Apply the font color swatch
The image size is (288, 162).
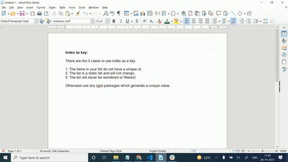coord(167,21)
